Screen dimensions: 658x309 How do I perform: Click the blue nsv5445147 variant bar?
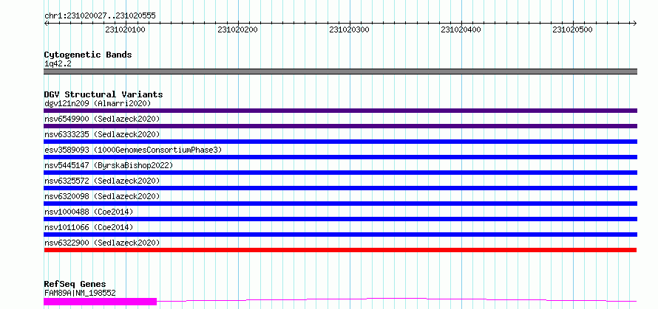click(340, 173)
